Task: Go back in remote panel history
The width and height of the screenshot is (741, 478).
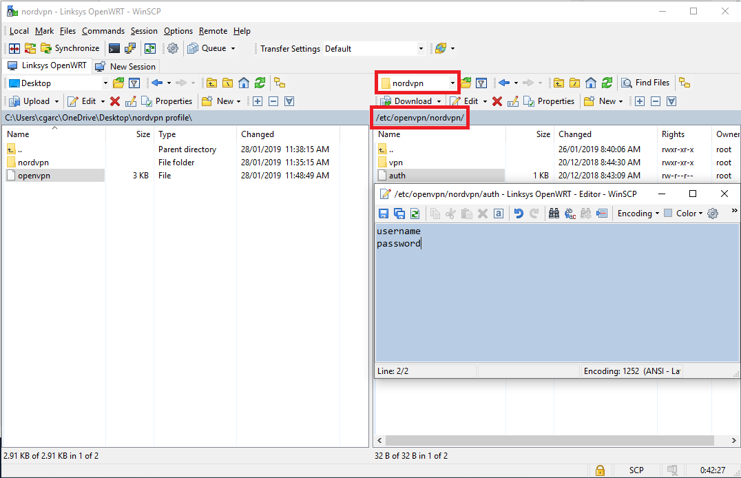Action: (x=504, y=83)
